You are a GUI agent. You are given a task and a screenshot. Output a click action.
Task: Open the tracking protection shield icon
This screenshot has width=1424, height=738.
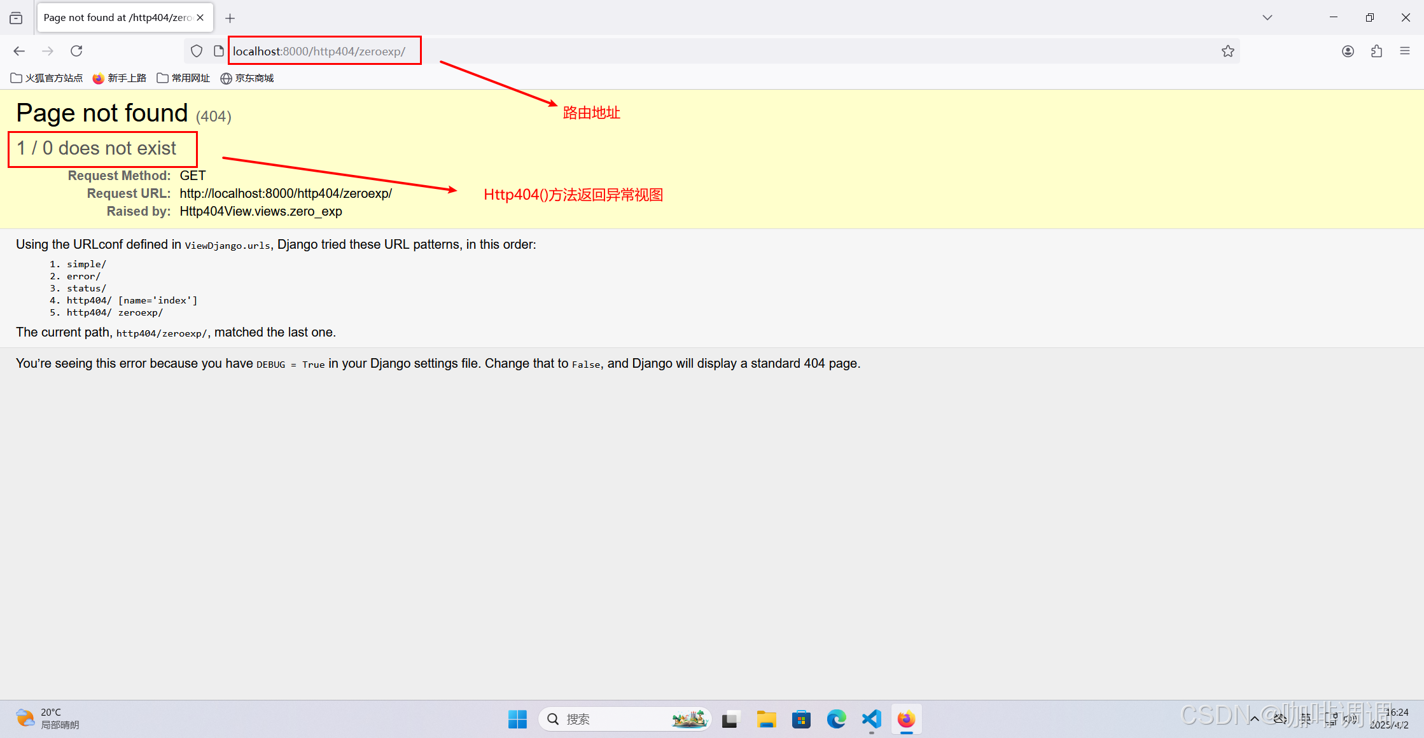click(x=197, y=51)
